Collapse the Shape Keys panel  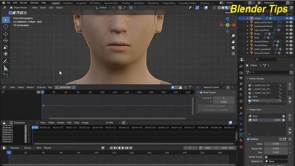coord(255,110)
